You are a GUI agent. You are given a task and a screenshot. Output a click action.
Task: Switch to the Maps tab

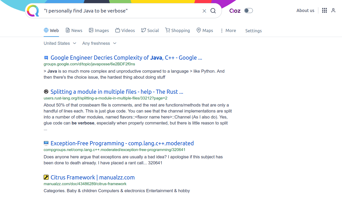click(x=205, y=30)
